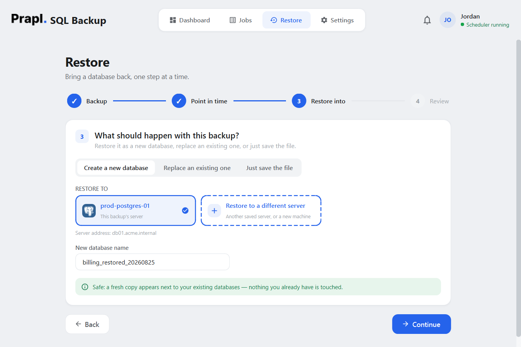The height and width of the screenshot is (347, 521).
Task: Click the Backup step label
Action: tap(96, 101)
